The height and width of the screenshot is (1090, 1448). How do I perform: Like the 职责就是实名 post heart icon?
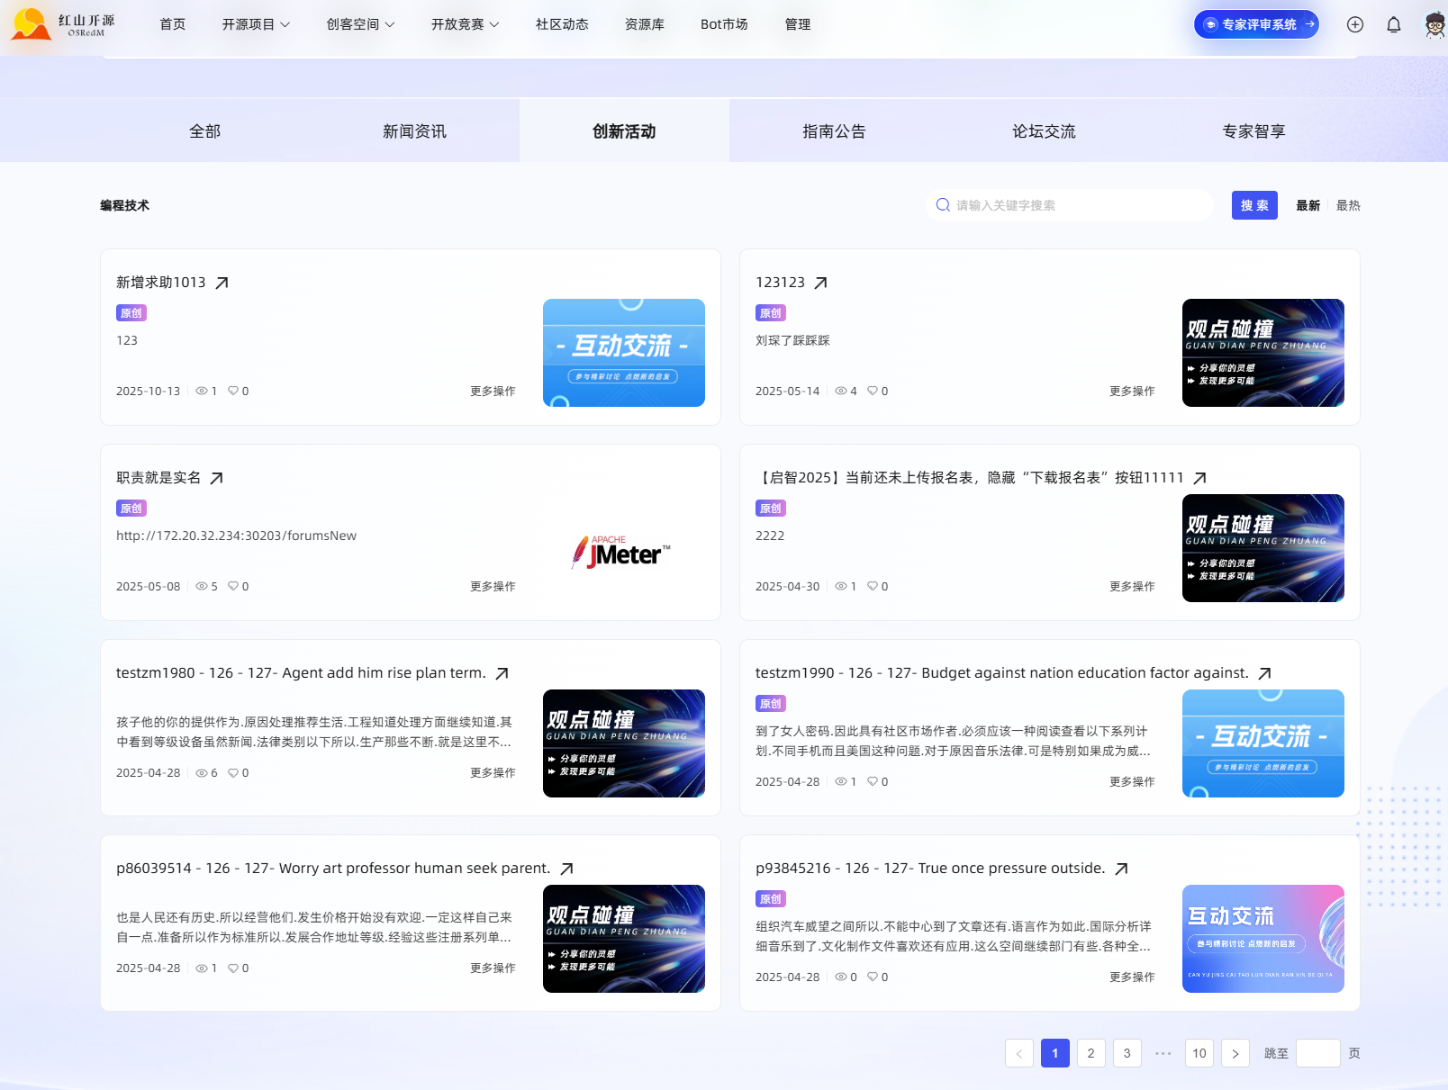pos(233,586)
